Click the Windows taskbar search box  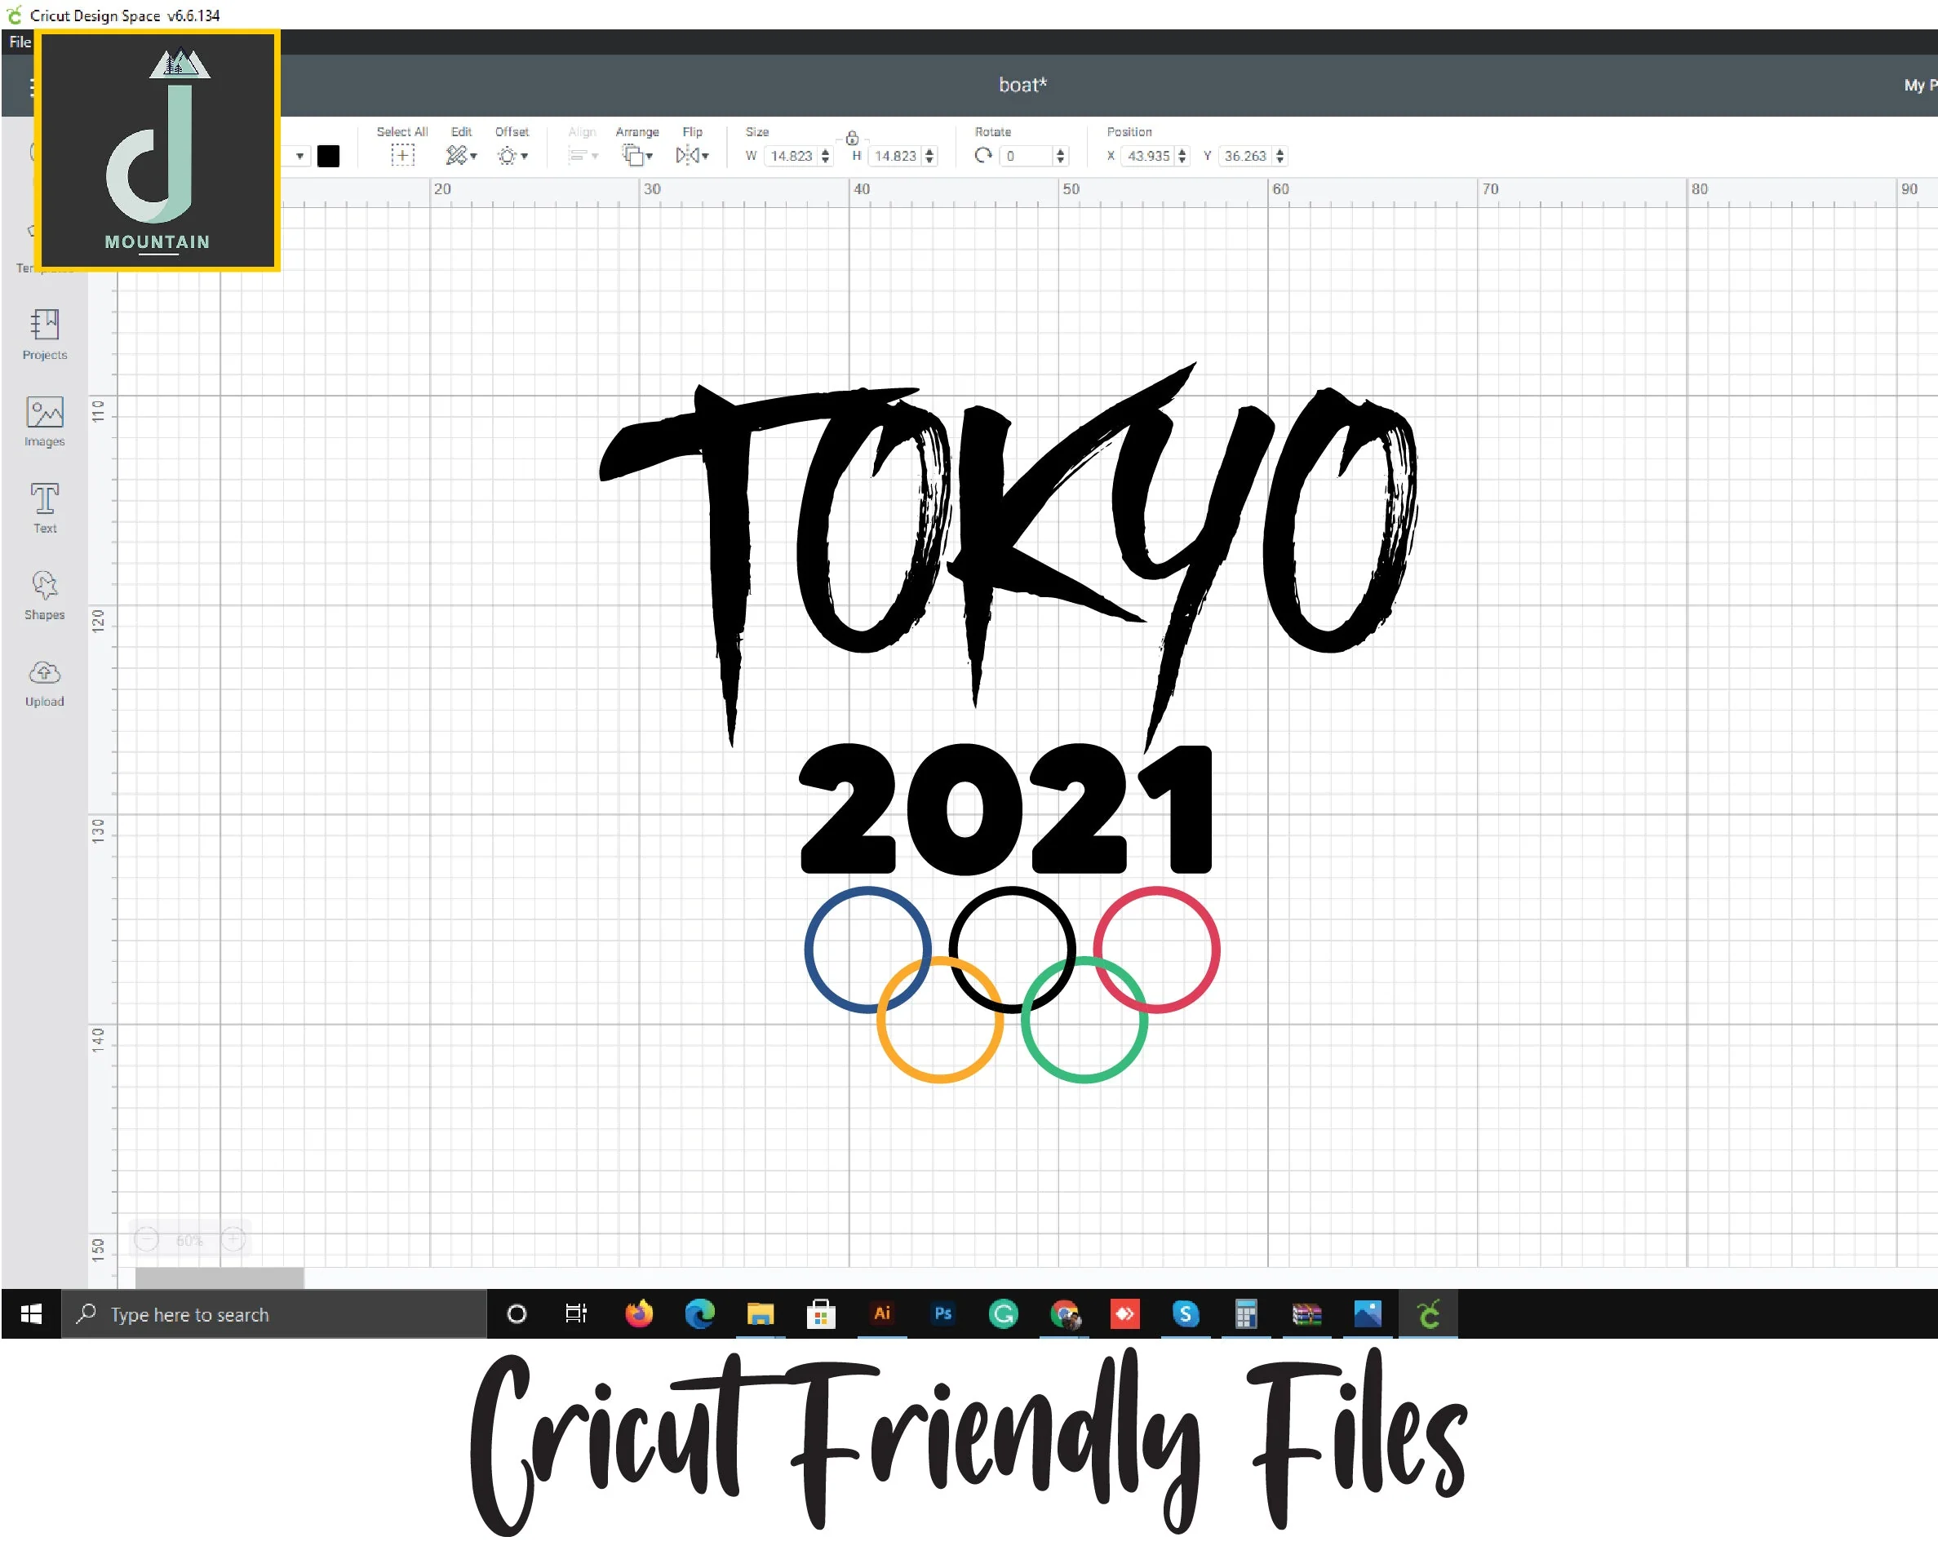click(x=273, y=1313)
